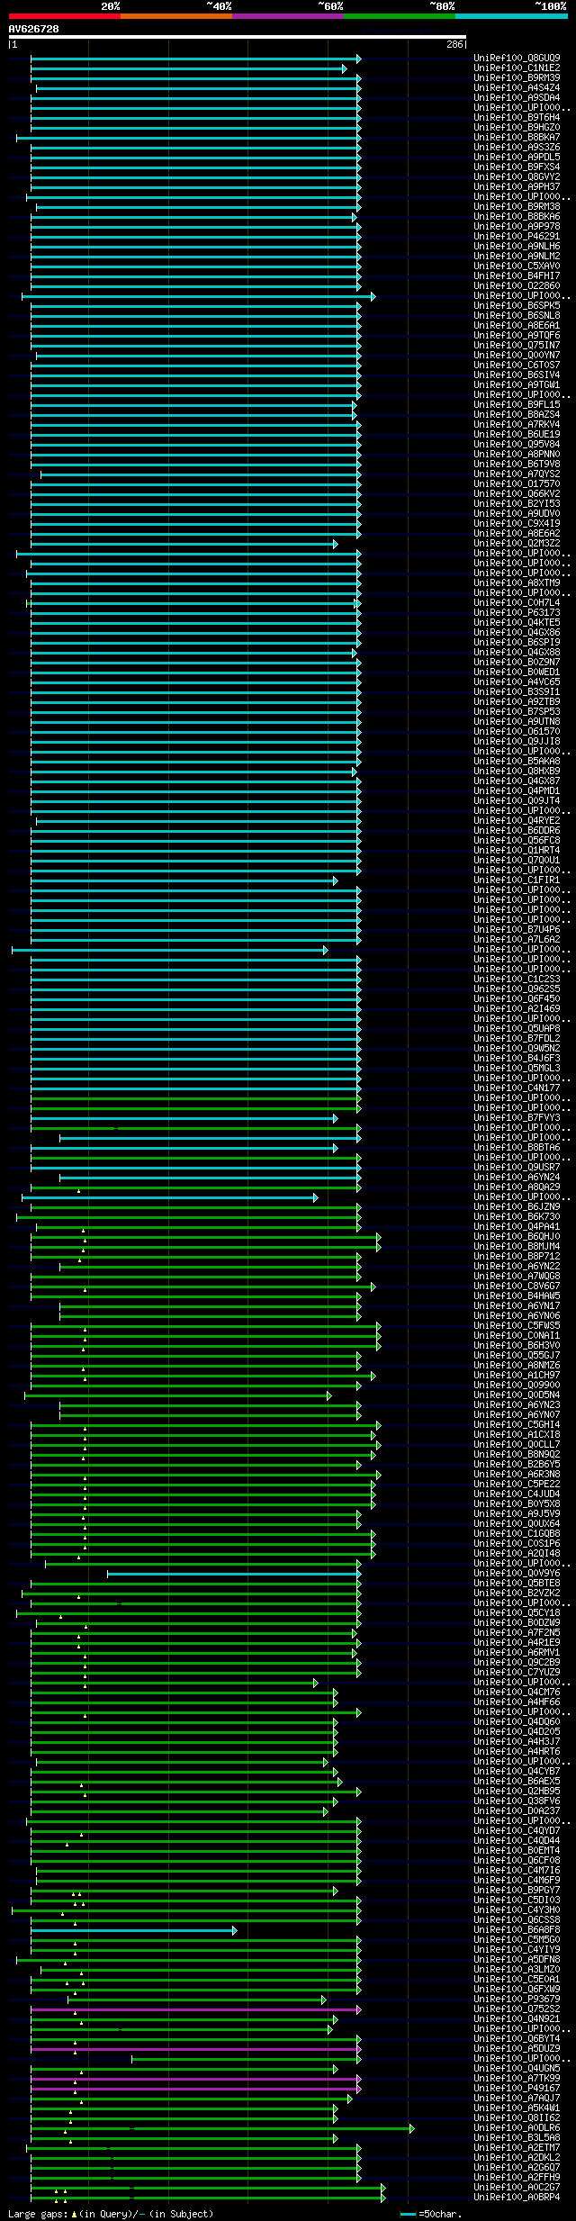Click the cyan ~100% identity legend segment

click(511, 16)
